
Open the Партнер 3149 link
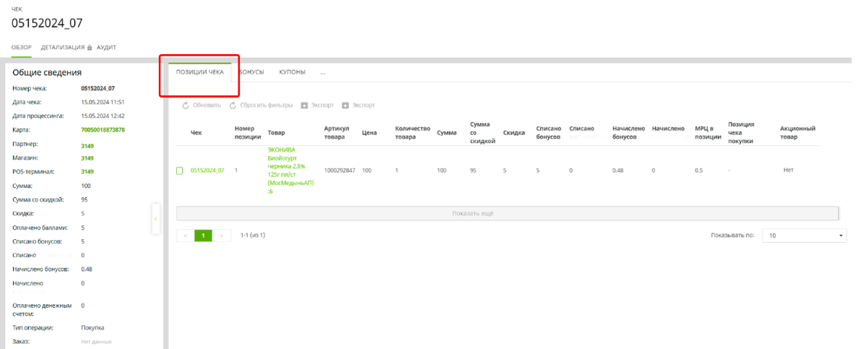tap(87, 146)
